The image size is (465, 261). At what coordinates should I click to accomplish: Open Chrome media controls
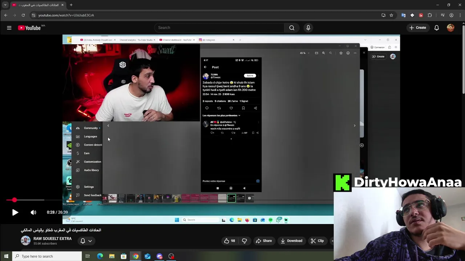(x=442, y=15)
